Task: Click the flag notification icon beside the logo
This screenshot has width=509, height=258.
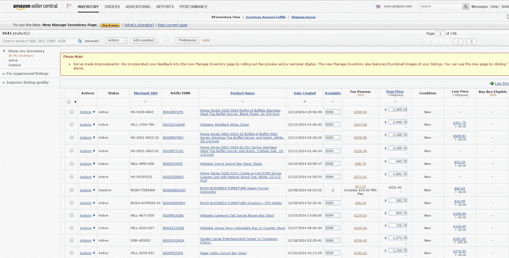Action: 69,6
